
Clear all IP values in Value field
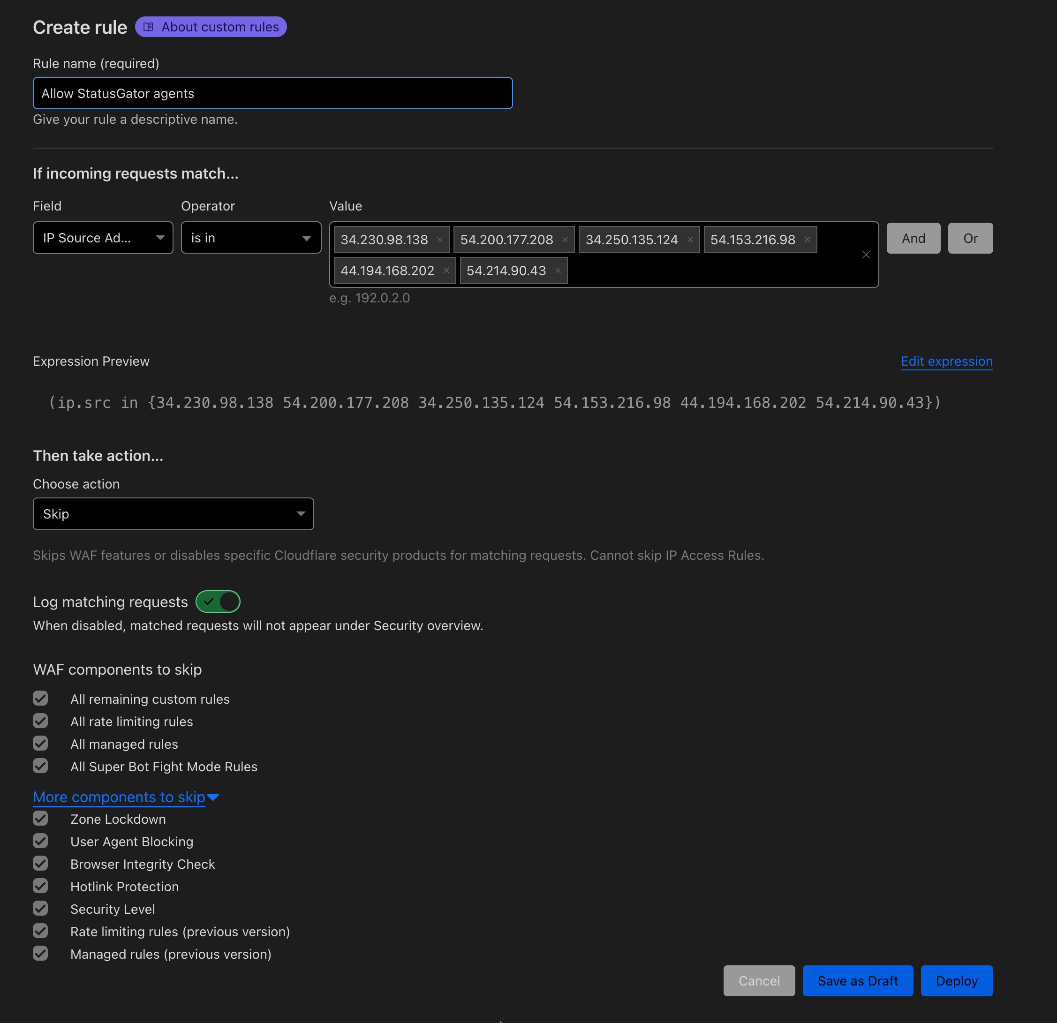coord(866,255)
